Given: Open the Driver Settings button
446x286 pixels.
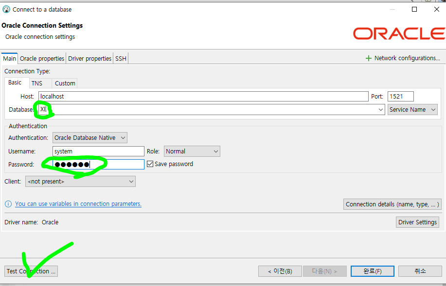Looking at the screenshot, I should (x=417, y=222).
